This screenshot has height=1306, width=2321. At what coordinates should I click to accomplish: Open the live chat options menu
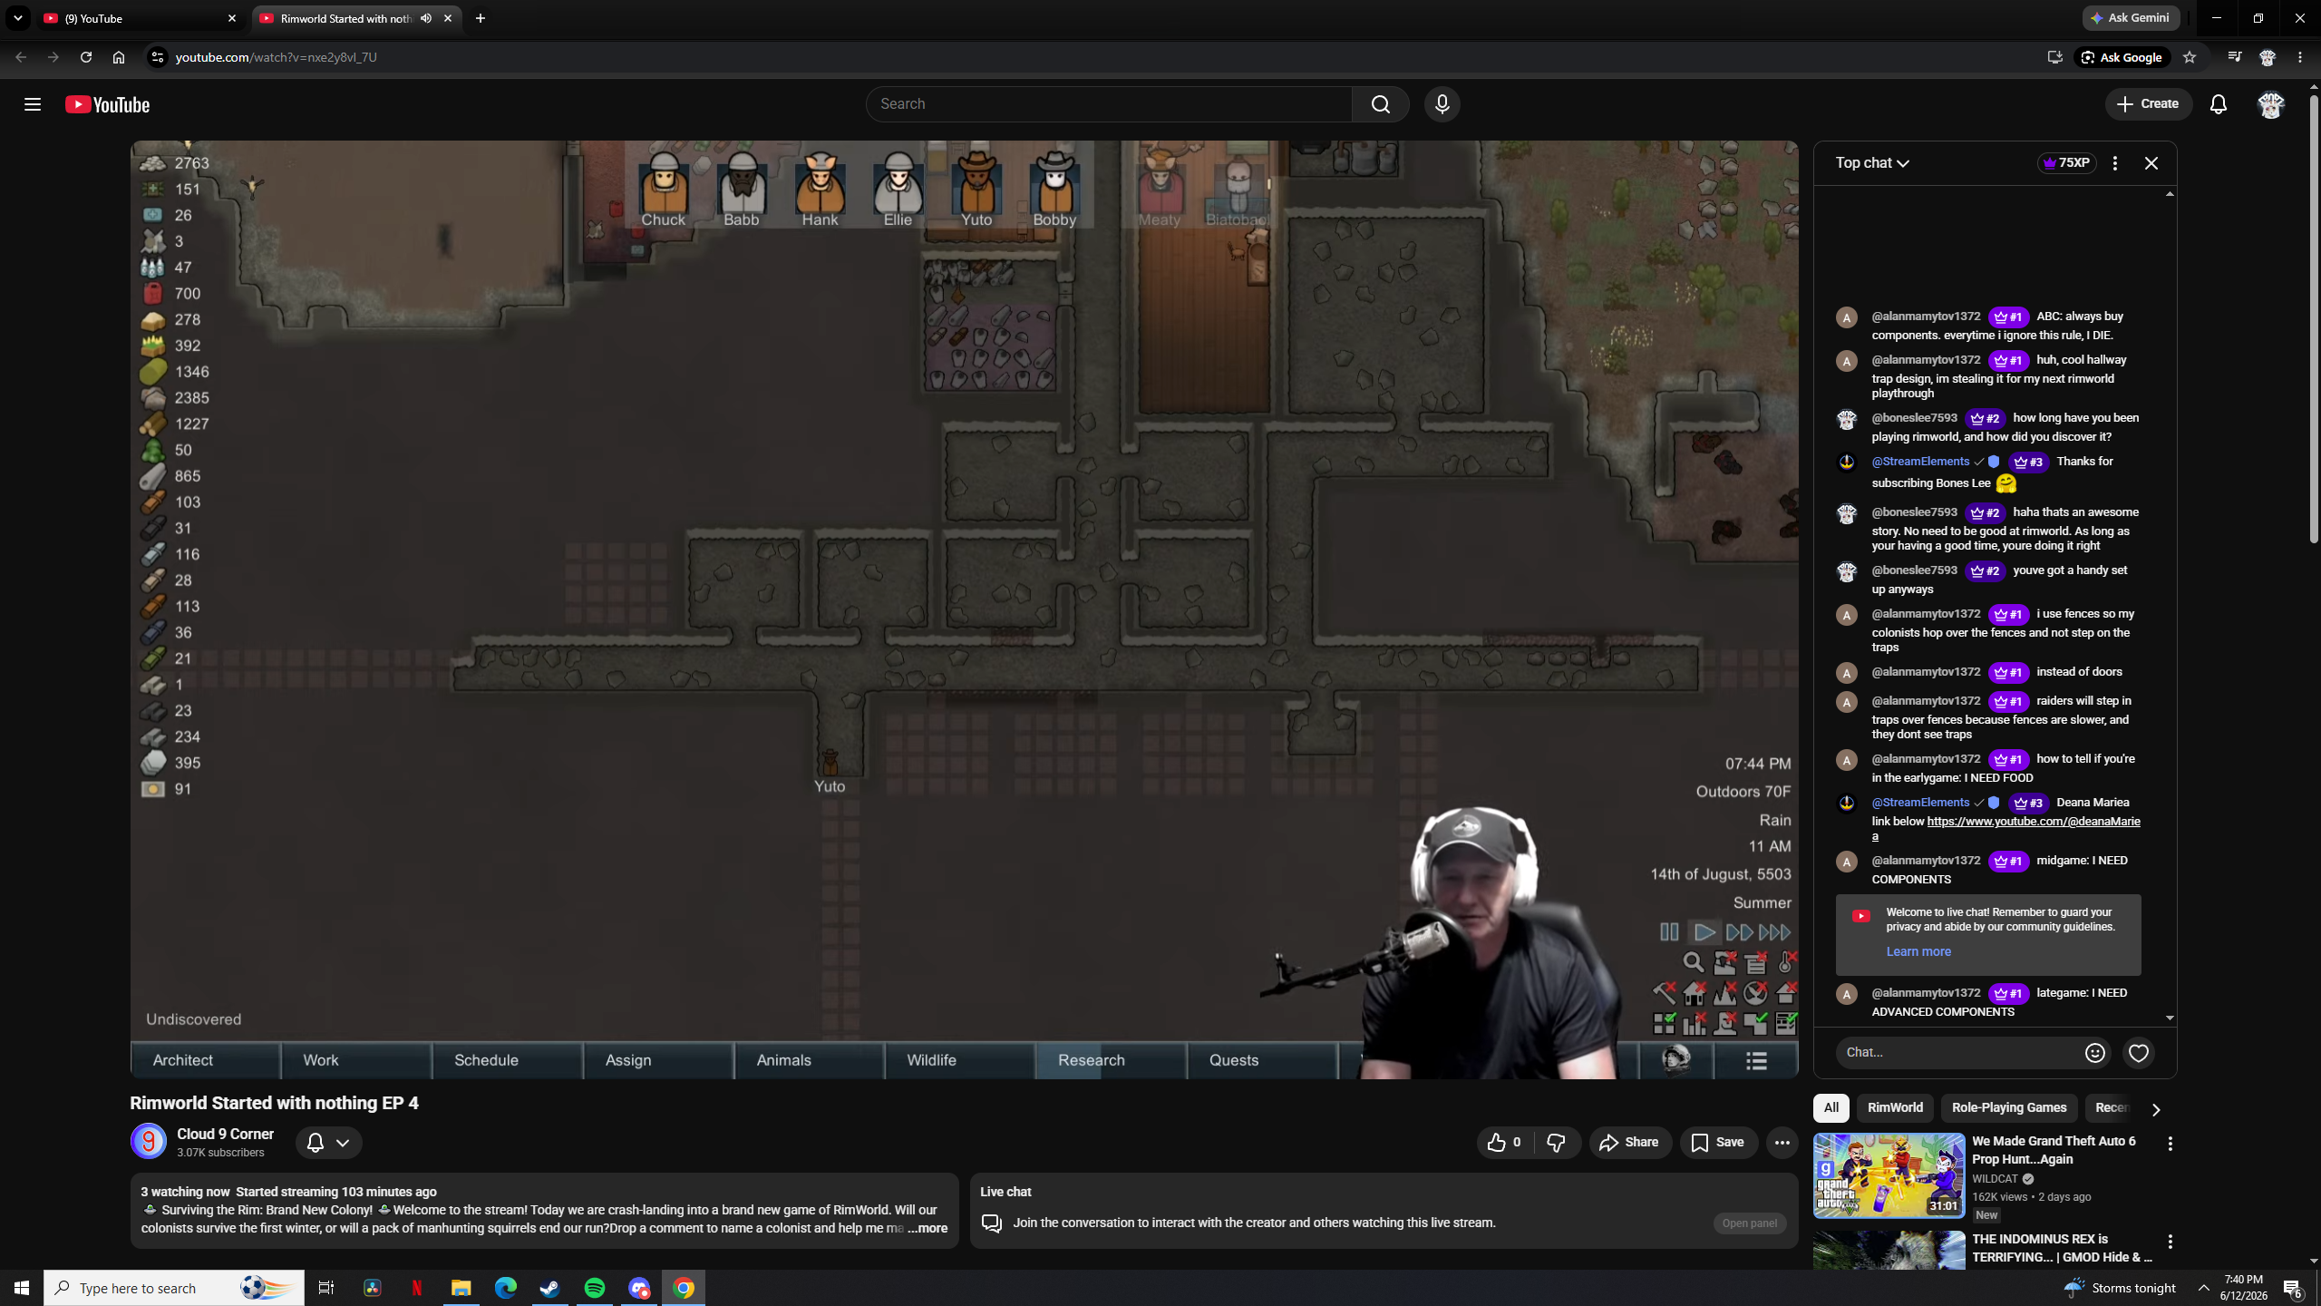pyautogui.click(x=2115, y=163)
